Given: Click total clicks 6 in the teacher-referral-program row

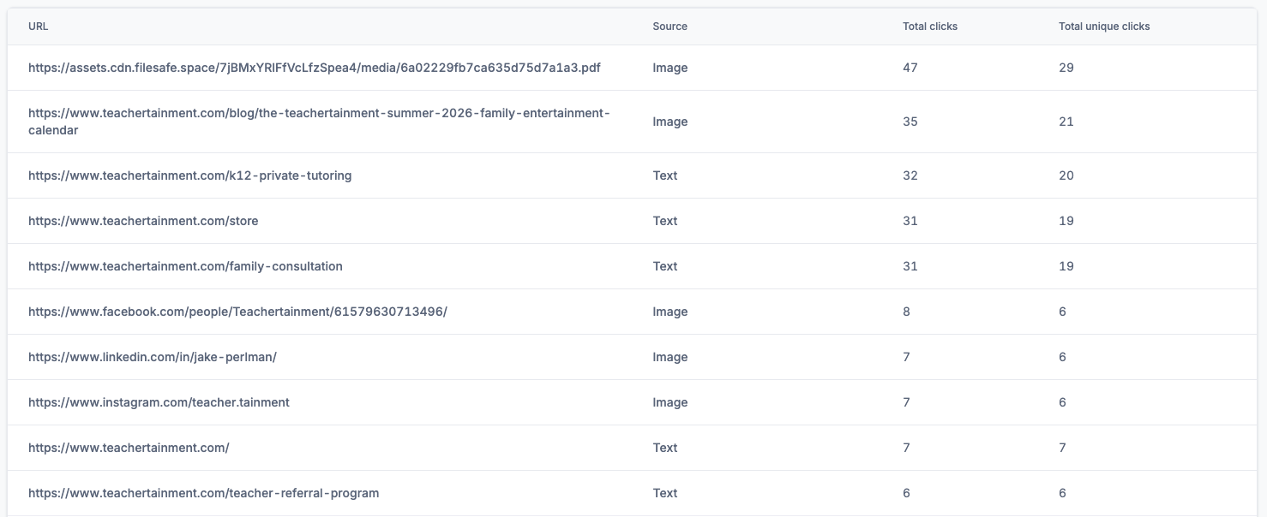Looking at the screenshot, I should click(907, 493).
